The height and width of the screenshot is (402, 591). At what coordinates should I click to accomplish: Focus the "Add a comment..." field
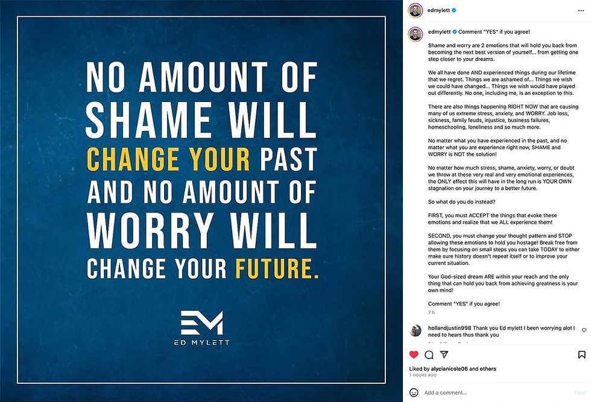coord(482,392)
